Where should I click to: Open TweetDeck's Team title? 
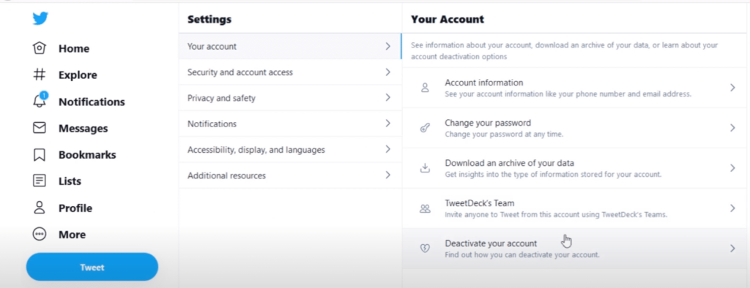pyautogui.click(x=480, y=203)
